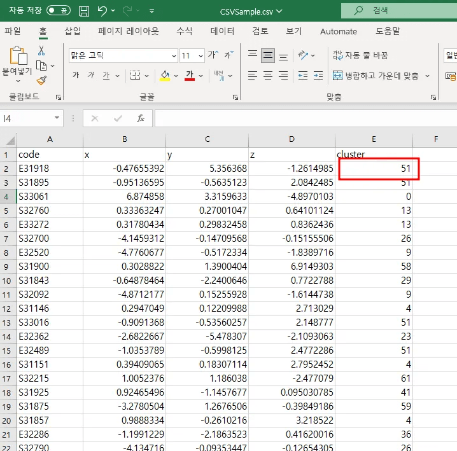Open the 수식 ribbon tab

pos(184,31)
